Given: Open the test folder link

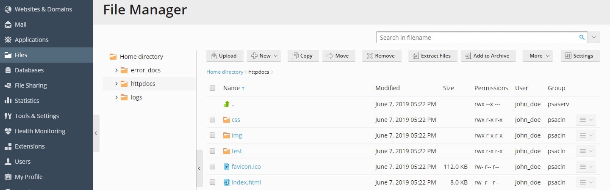Looking at the screenshot, I should point(237,151).
